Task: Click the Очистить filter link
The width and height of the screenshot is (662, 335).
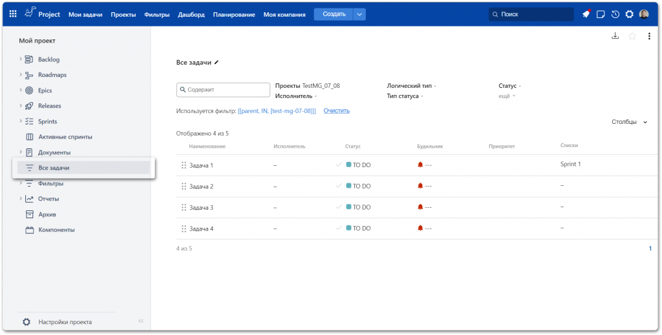Action: [x=336, y=110]
